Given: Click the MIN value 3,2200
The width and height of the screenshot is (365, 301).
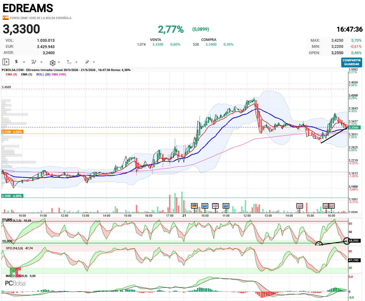Looking at the screenshot, I should point(337,47).
